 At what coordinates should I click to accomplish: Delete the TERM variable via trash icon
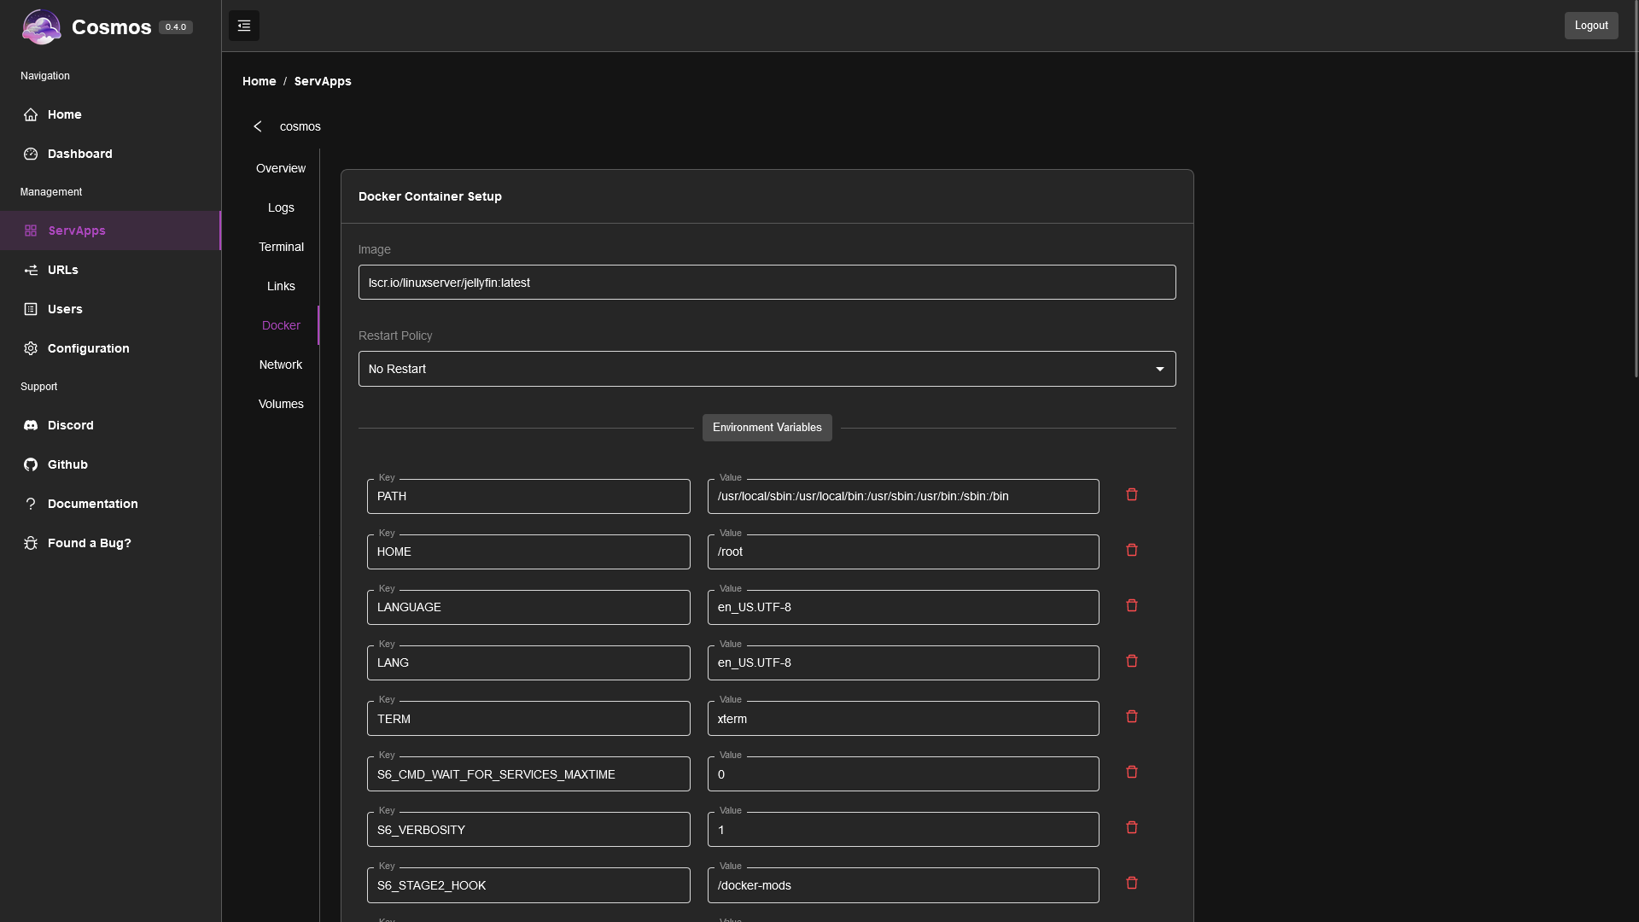click(x=1132, y=717)
